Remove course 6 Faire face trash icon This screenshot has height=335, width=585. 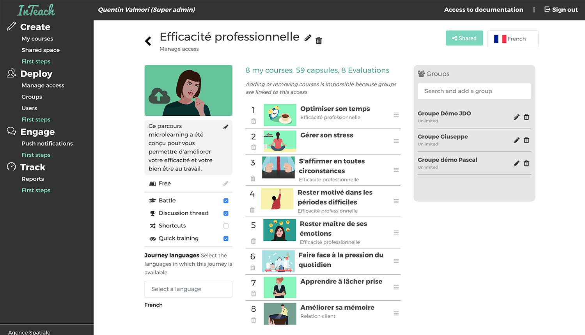pos(253,268)
